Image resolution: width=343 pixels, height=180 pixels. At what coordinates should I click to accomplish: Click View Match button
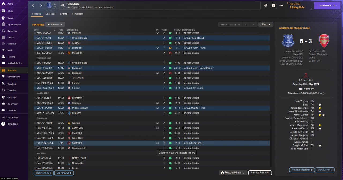pyautogui.click(x=325, y=170)
